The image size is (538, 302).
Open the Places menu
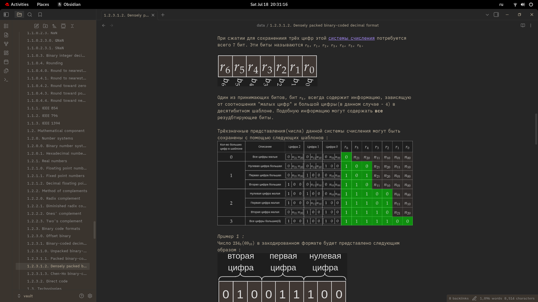pos(43,4)
